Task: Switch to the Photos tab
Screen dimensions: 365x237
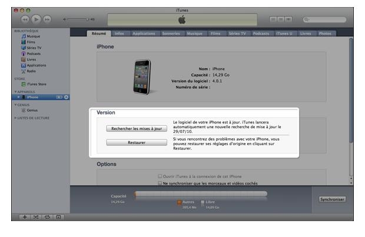Action: [x=325, y=34]
